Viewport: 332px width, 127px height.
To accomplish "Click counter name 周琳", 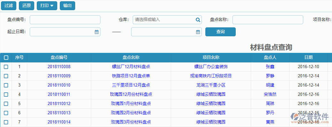I will pos(270,104).
